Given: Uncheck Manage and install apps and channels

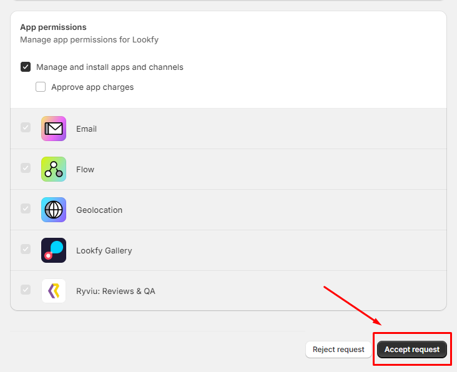Looking at the screenshot, I should click(x=26, y=67).
